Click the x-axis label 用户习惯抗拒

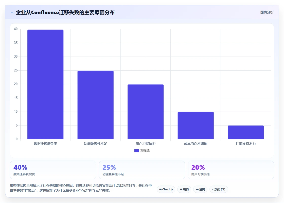pyautogui.click(x=146, y=144)
